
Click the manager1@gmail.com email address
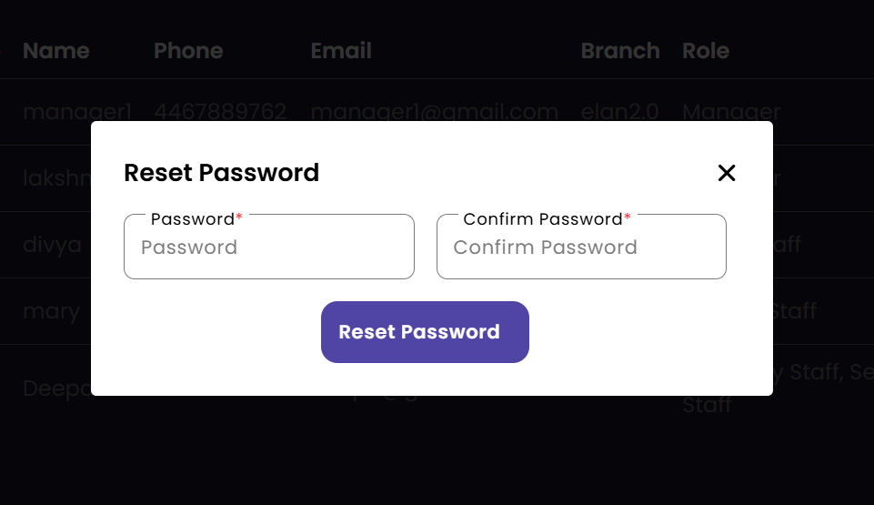click(434, 112)
